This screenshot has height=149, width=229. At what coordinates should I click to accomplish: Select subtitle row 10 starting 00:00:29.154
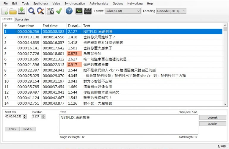tap(113, 81)
